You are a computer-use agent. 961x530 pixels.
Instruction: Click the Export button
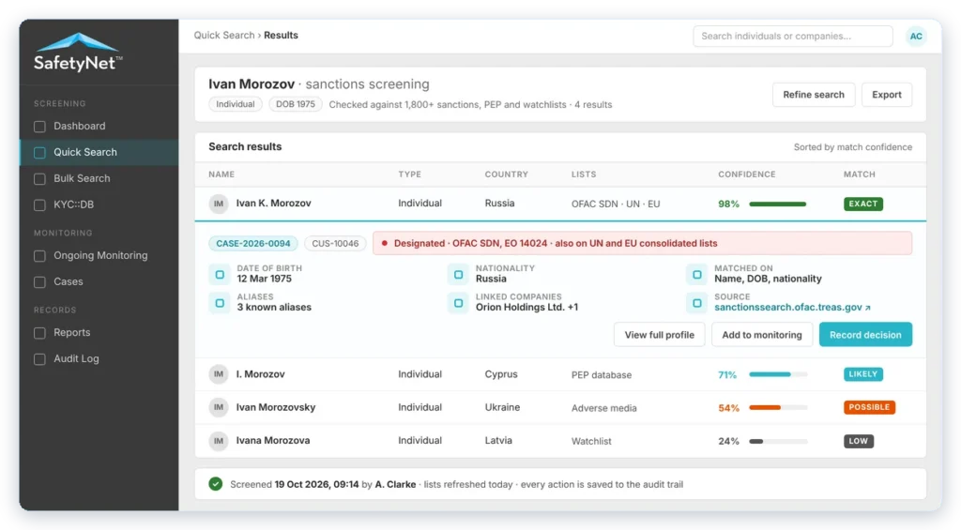coord(886,95)
